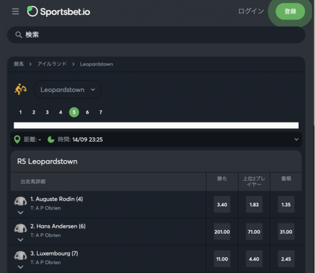The height and width of the screenshot is (273, 315).
Task: Select 3.40 win odds for Auguste Rodin
Action: pyautogui.click(x=222, y=204)
